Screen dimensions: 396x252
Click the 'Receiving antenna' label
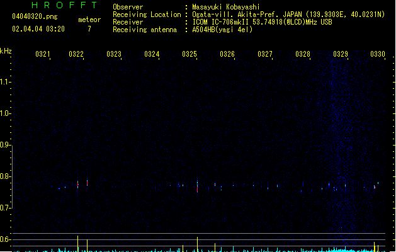point(145,30)
